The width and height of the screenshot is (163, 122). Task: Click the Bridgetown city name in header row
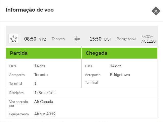pyautogui.click(x=126, y=39)
